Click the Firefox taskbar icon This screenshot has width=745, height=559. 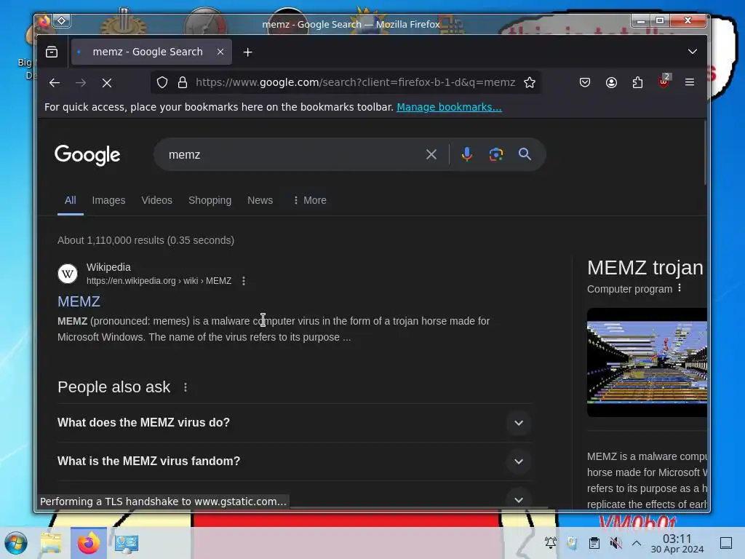pyautogui.click(x=89, y=543)
